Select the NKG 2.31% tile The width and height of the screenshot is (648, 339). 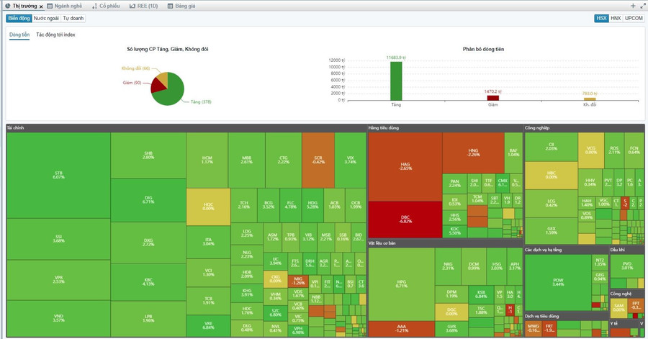point(448,266)
